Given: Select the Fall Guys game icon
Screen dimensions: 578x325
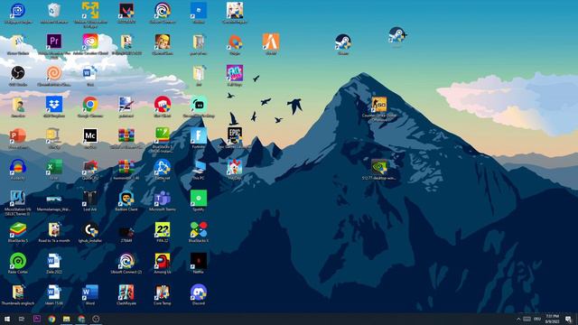Looking at the screenshot, I should coord(235,73).
